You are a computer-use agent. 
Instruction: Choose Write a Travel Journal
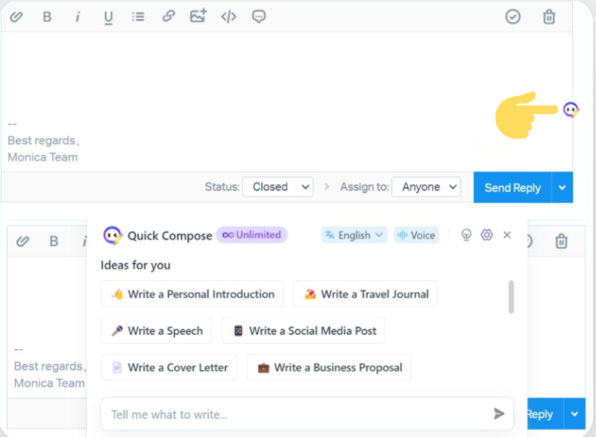[x=365, y=294]
